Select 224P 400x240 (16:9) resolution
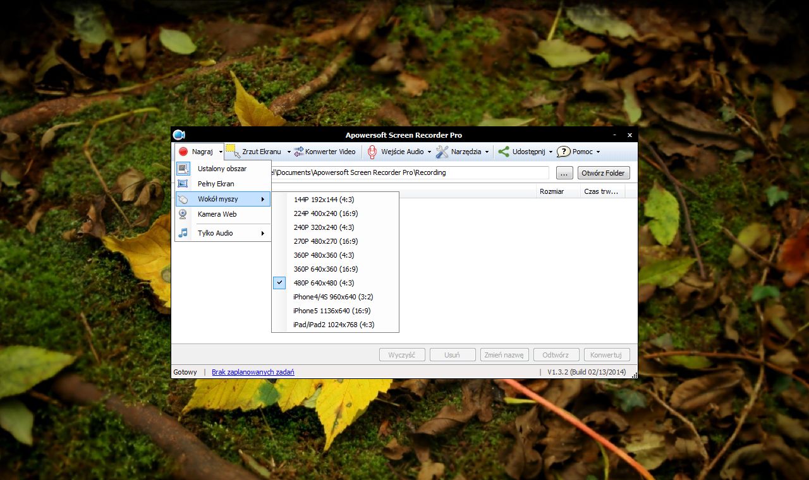The width and height of the screenshot is (809, 480). (x=336, y=213)
